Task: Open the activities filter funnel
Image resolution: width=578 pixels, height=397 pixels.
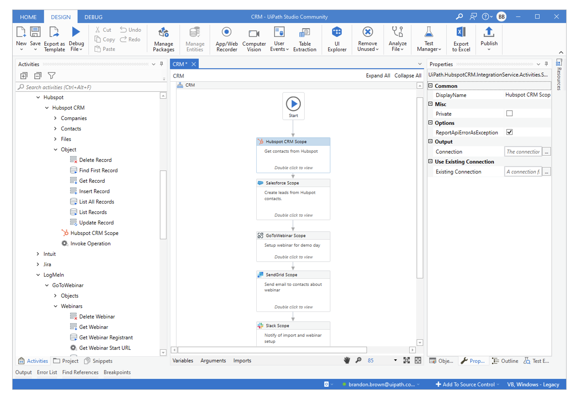Action: click(52, 76)
